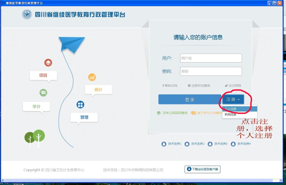Image resolution: width=286 pixels, height=185 pixels.
Task: Focus the 密码 input field
Action: coord(211,72)
